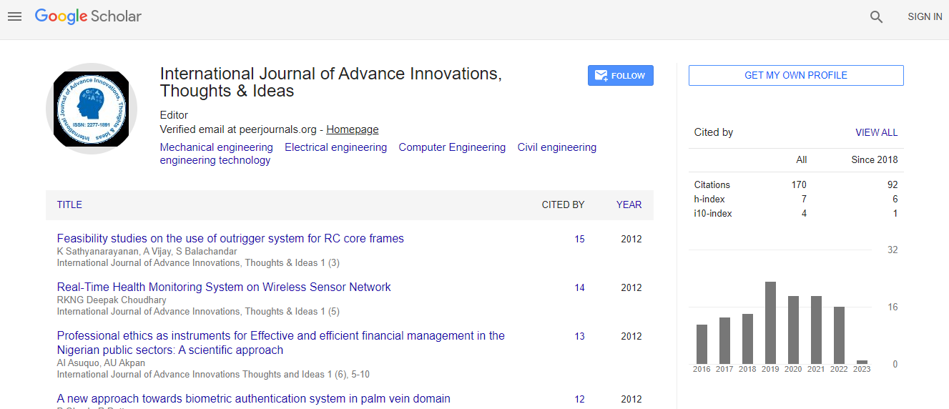949x409 pixels.
Task: Open citation count 15 for the first article
Action: click(x=579, y=239)
